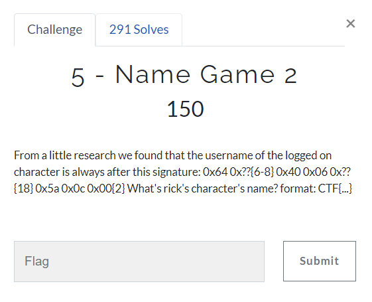Click the '{6-8}' wildcard range text
Viewport: 372px width, 302px height.
[262, 172]
